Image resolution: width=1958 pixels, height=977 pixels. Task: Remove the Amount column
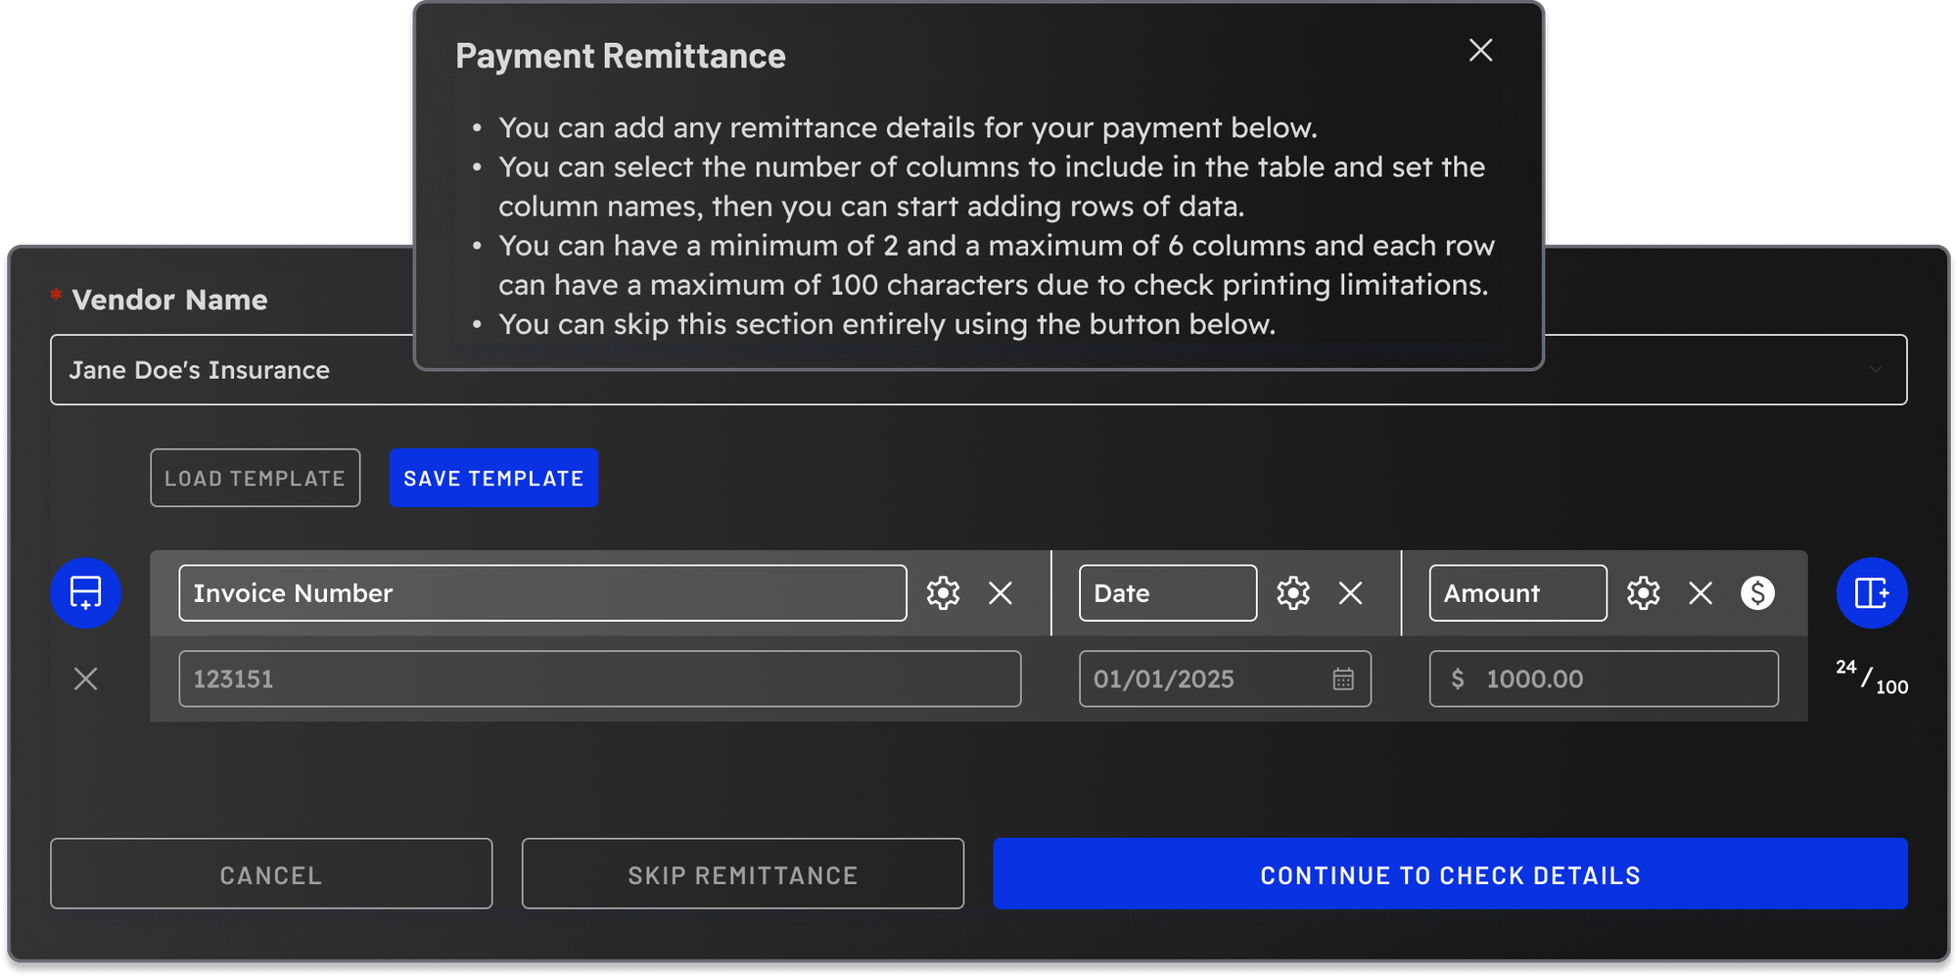[1701, 592]
